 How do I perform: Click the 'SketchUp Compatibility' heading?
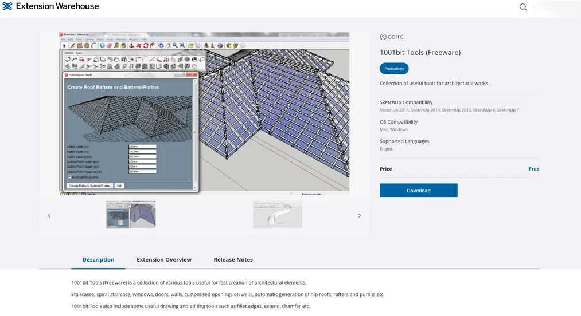pyautogui.click(x=406, y=102)
